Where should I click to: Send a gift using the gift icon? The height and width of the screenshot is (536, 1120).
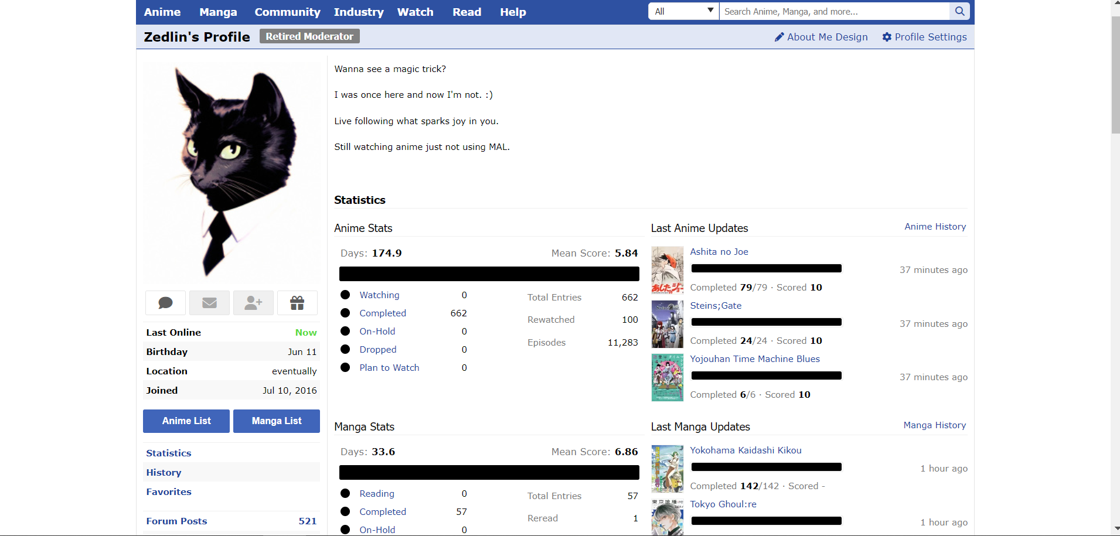pyautogui.click(x=297, y=303)
